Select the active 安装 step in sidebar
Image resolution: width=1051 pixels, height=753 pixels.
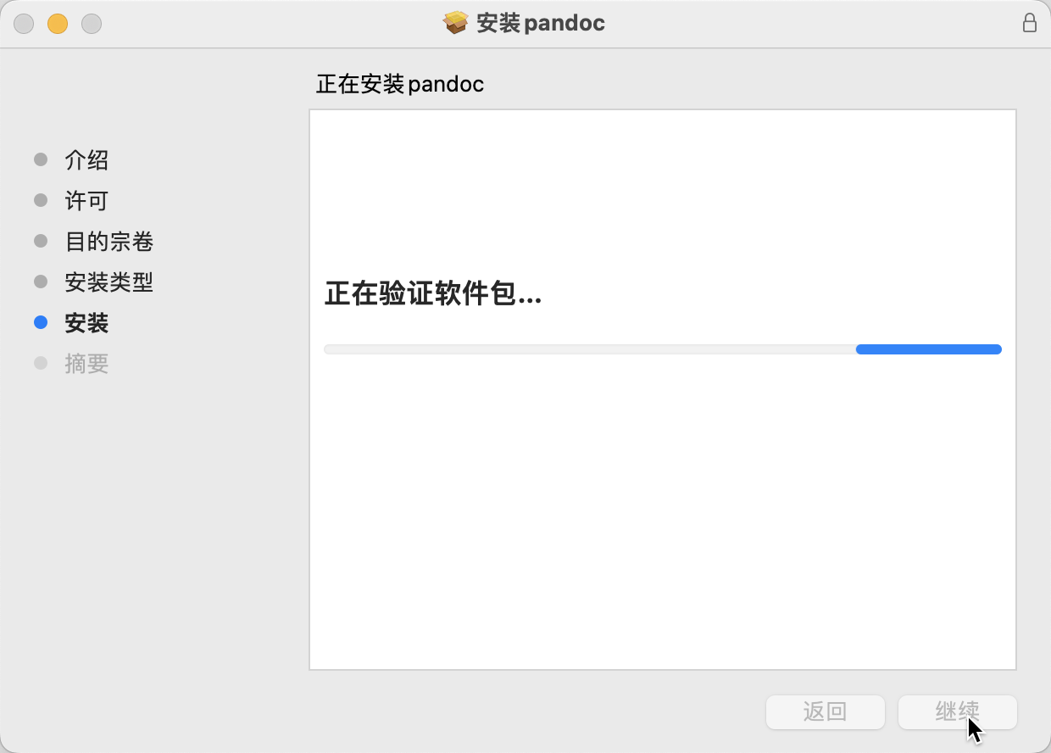tap(86, 323)
